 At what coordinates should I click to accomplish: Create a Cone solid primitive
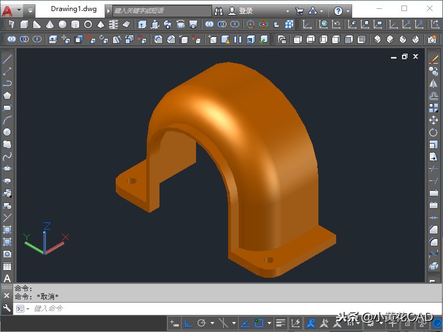pyautogui.click(x=50, y=24)
